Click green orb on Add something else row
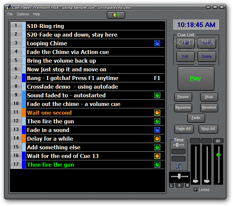 [157, 147]
